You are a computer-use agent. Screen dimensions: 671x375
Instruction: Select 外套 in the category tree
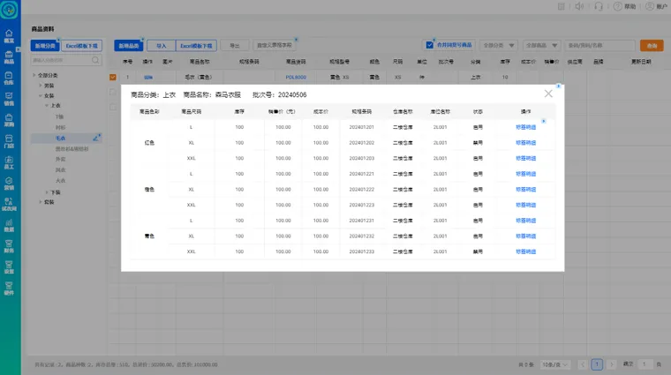point(60,160)
